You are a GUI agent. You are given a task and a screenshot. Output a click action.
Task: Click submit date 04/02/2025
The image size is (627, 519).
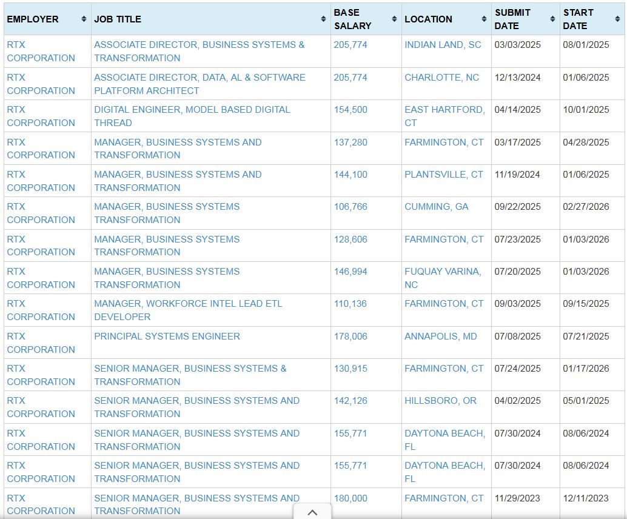coord(517,401)
